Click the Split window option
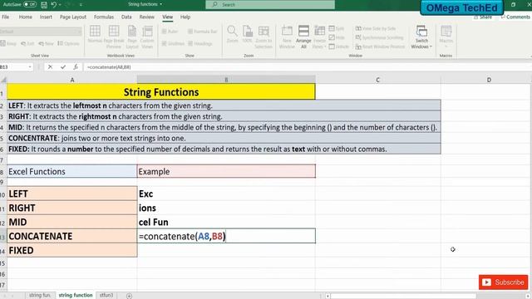Viewport: 532px width, 299px height. [337, 28]
